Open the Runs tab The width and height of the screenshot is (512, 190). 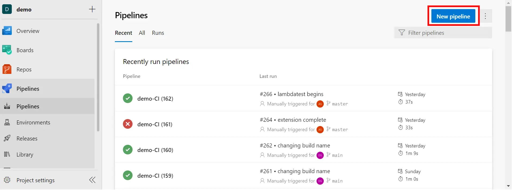click(158, 33)
